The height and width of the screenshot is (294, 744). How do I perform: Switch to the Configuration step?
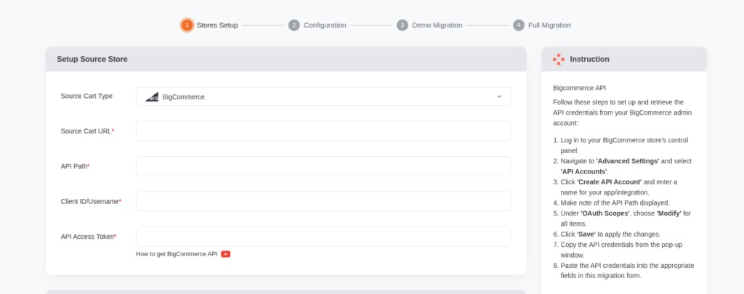click(x=325, y=25)
